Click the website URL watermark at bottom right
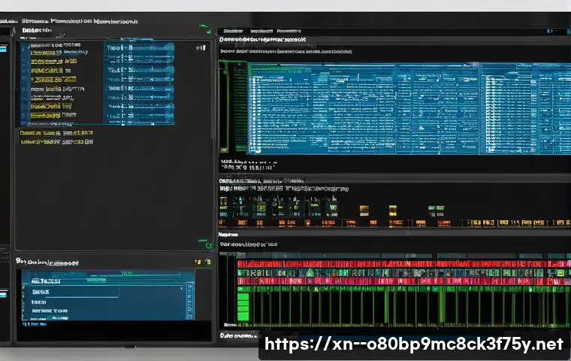Image resolution: width=571 pixels, height=361 pixels. [414, 344]
